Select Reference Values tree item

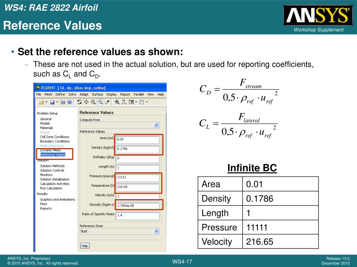[53, 155]
